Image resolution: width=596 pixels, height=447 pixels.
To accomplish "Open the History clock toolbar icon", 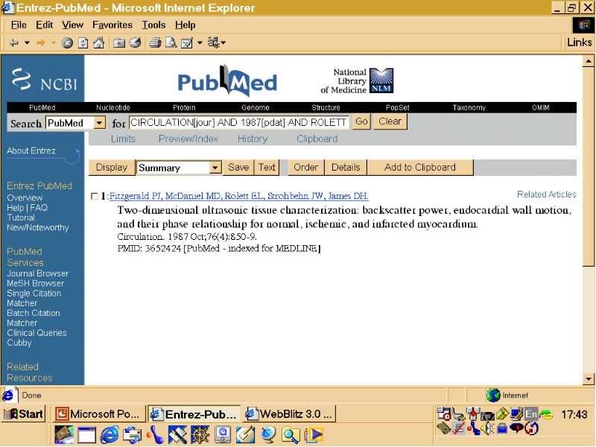I will [136, 43].
